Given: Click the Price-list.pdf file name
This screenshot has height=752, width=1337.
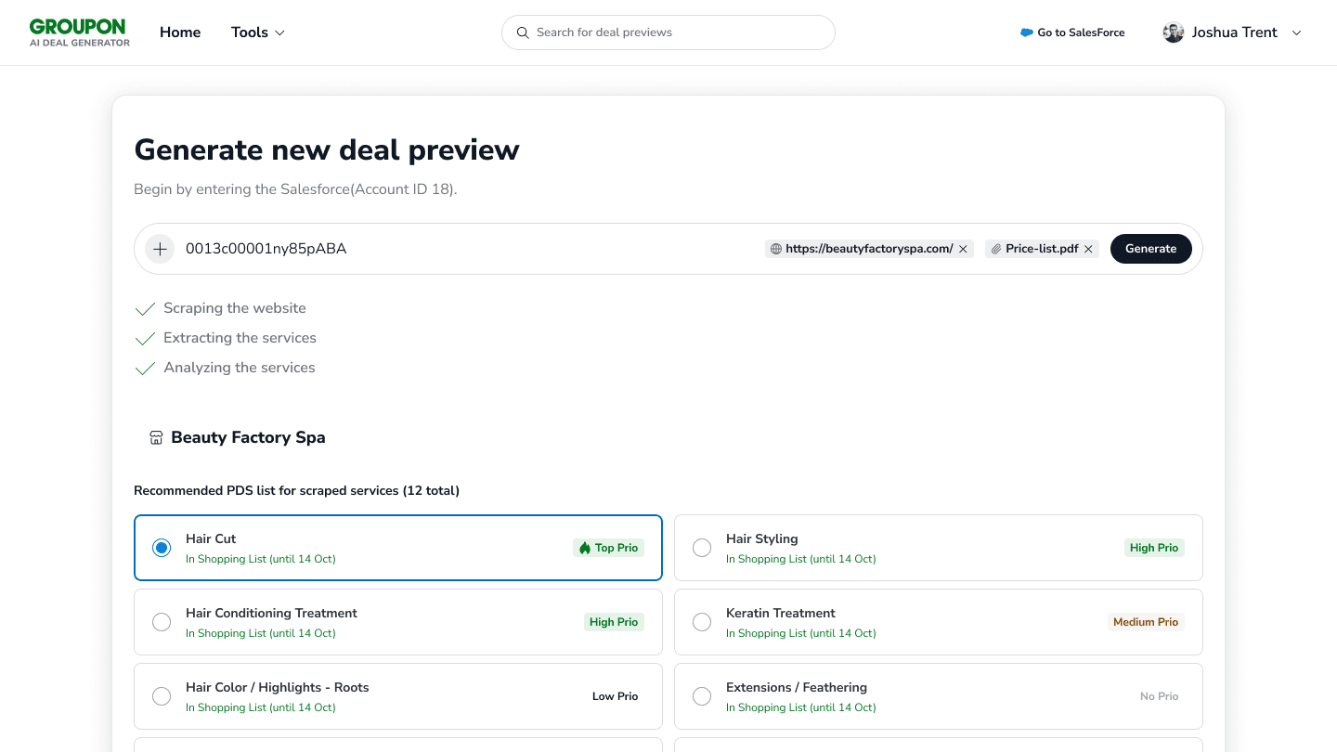Looking at the screenshot, I should click(x=1042, y=249).
